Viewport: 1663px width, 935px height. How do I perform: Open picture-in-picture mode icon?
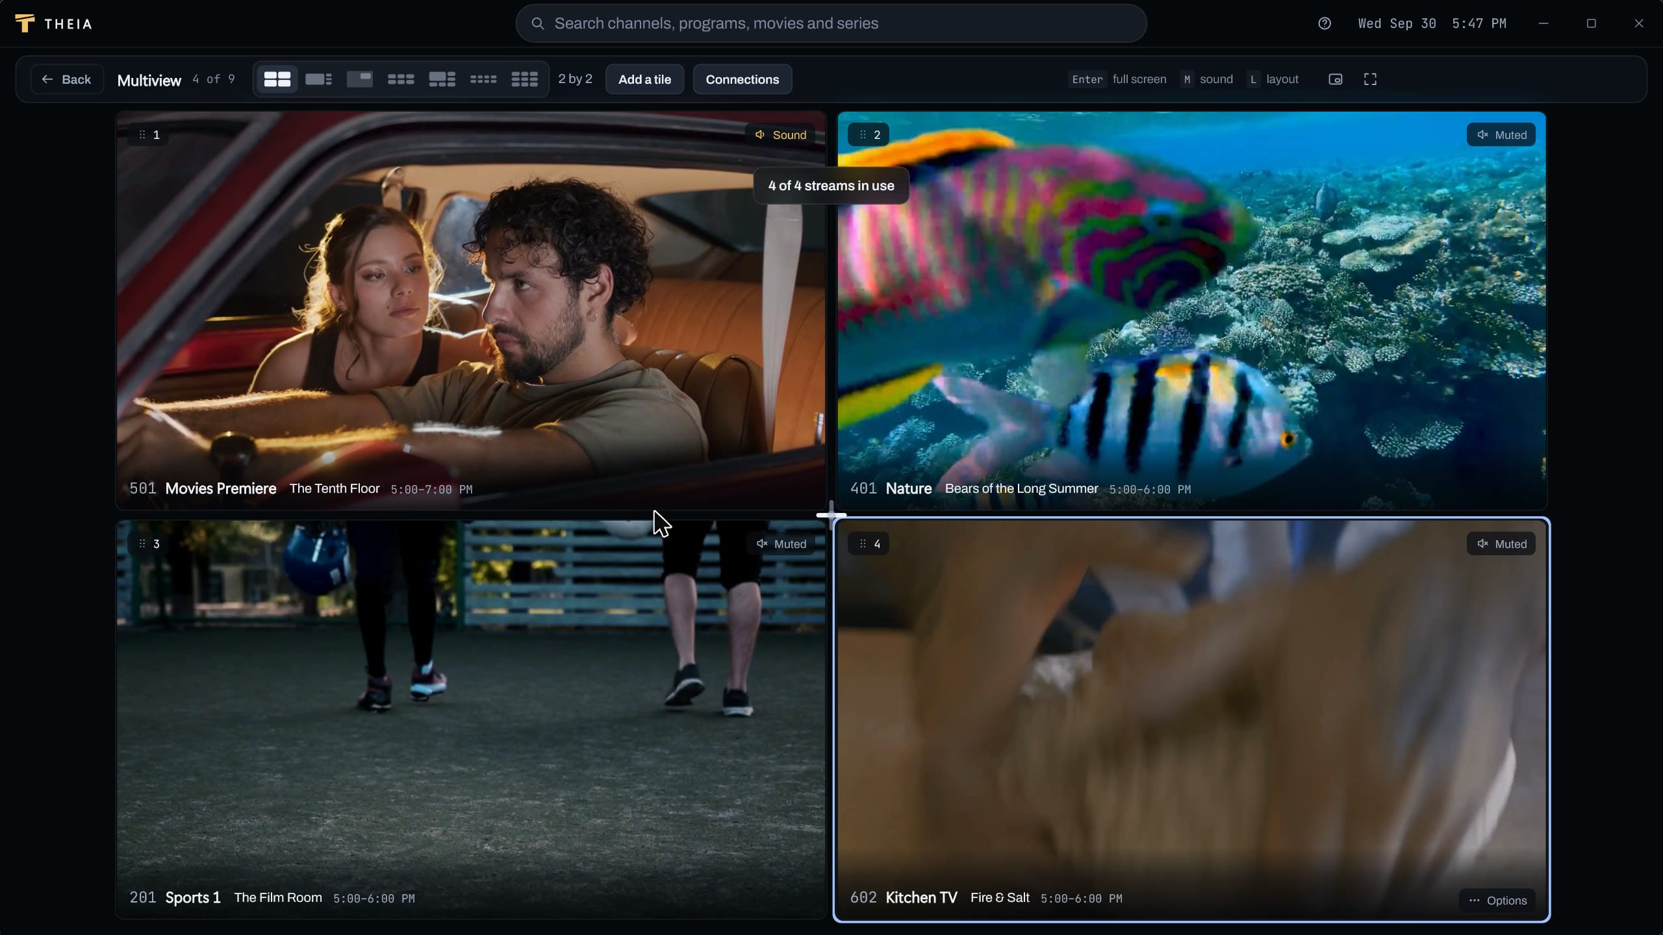click(x=1335, y=79)
